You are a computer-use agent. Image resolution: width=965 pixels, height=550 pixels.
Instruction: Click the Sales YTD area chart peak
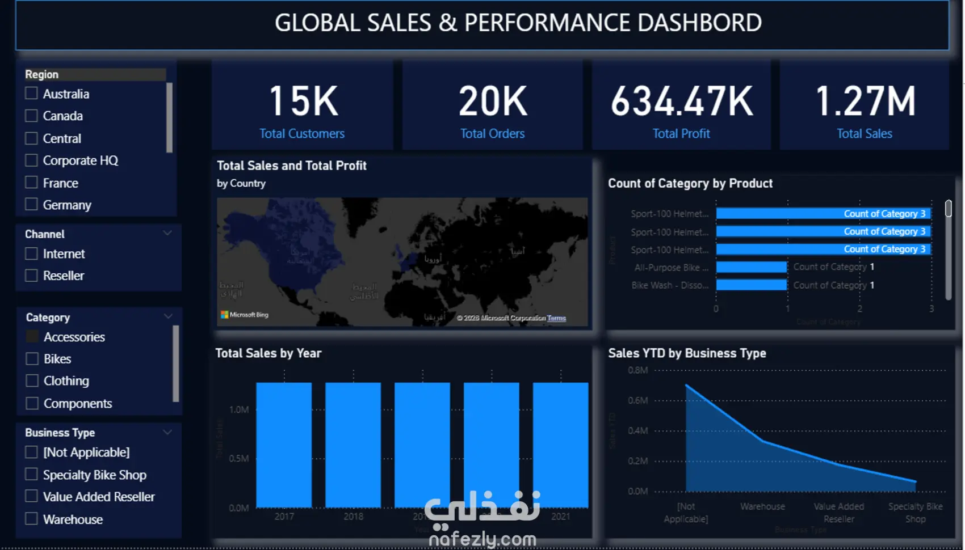(x=687, y=386)
